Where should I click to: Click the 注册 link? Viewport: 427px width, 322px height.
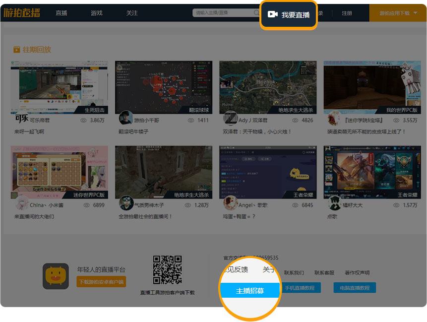coord(347,13)
